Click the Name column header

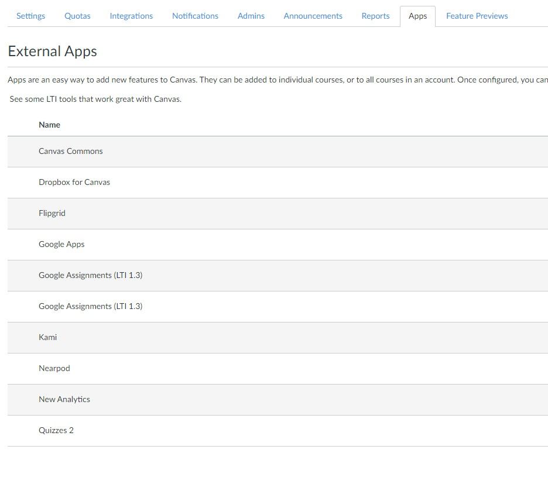click(x=49, y=125)
